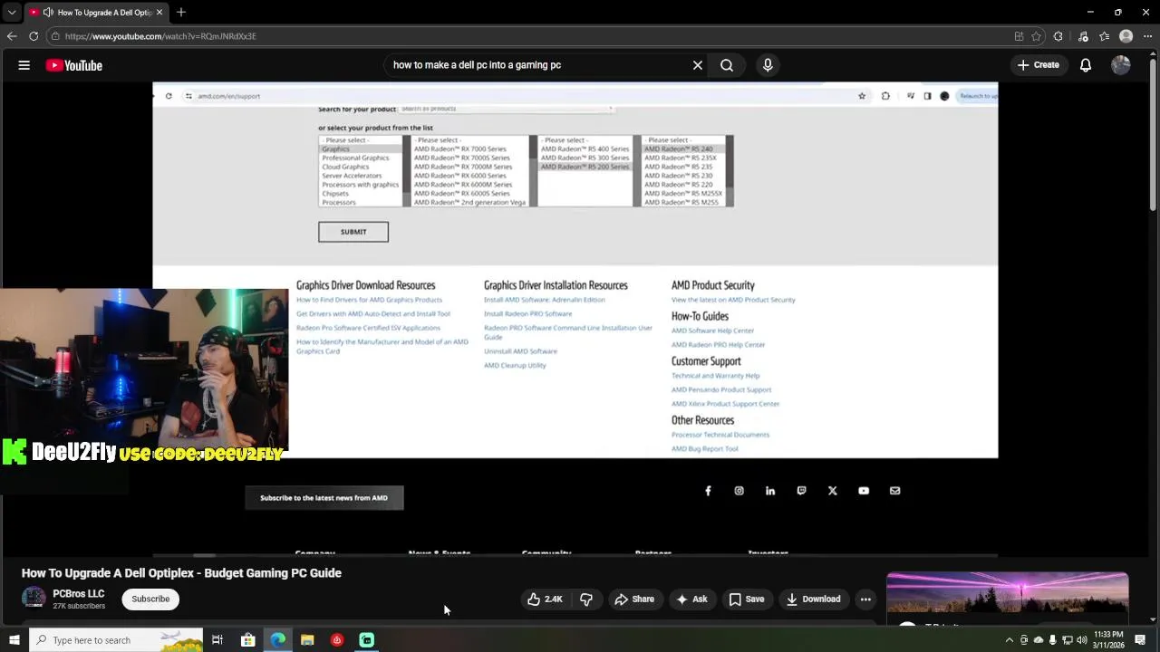Open the green taskbar app icon
This screenshot has height=652, width=1160.
(367, 640)
